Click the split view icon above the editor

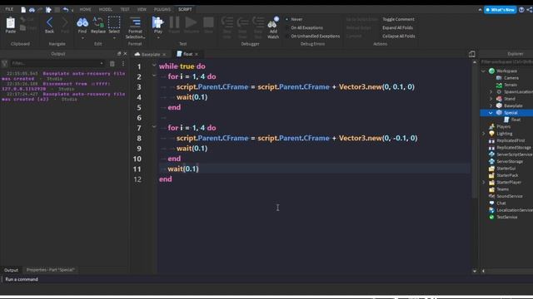[472, 54]
